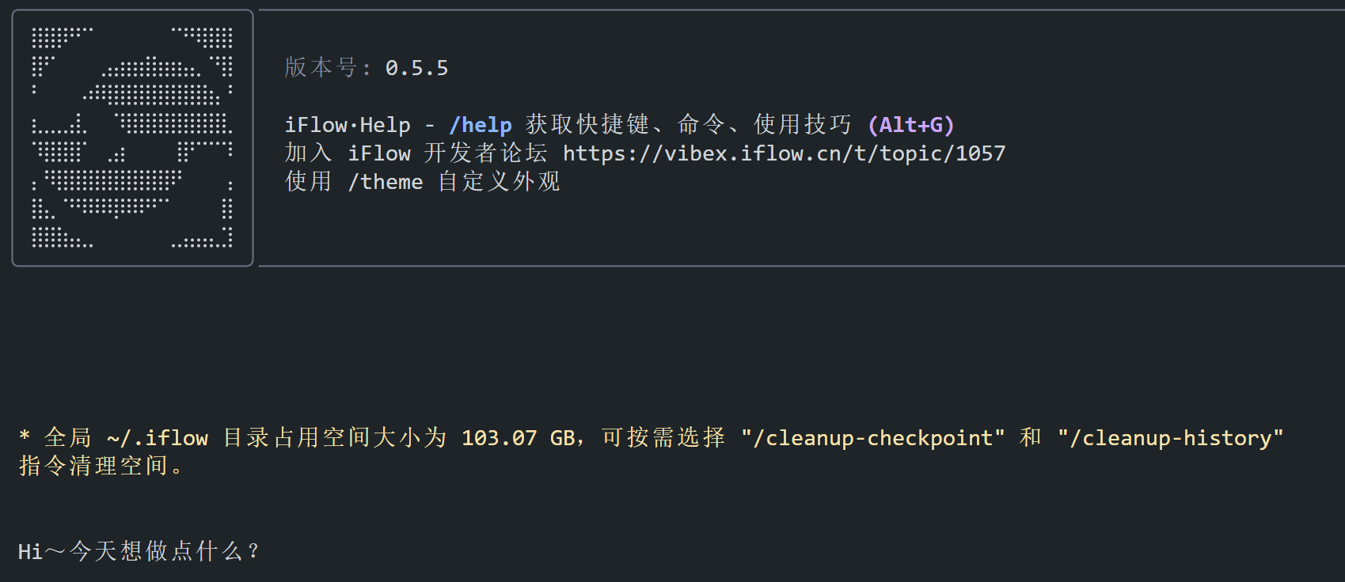Click the iFlow·Help title text

coord(348,125)
